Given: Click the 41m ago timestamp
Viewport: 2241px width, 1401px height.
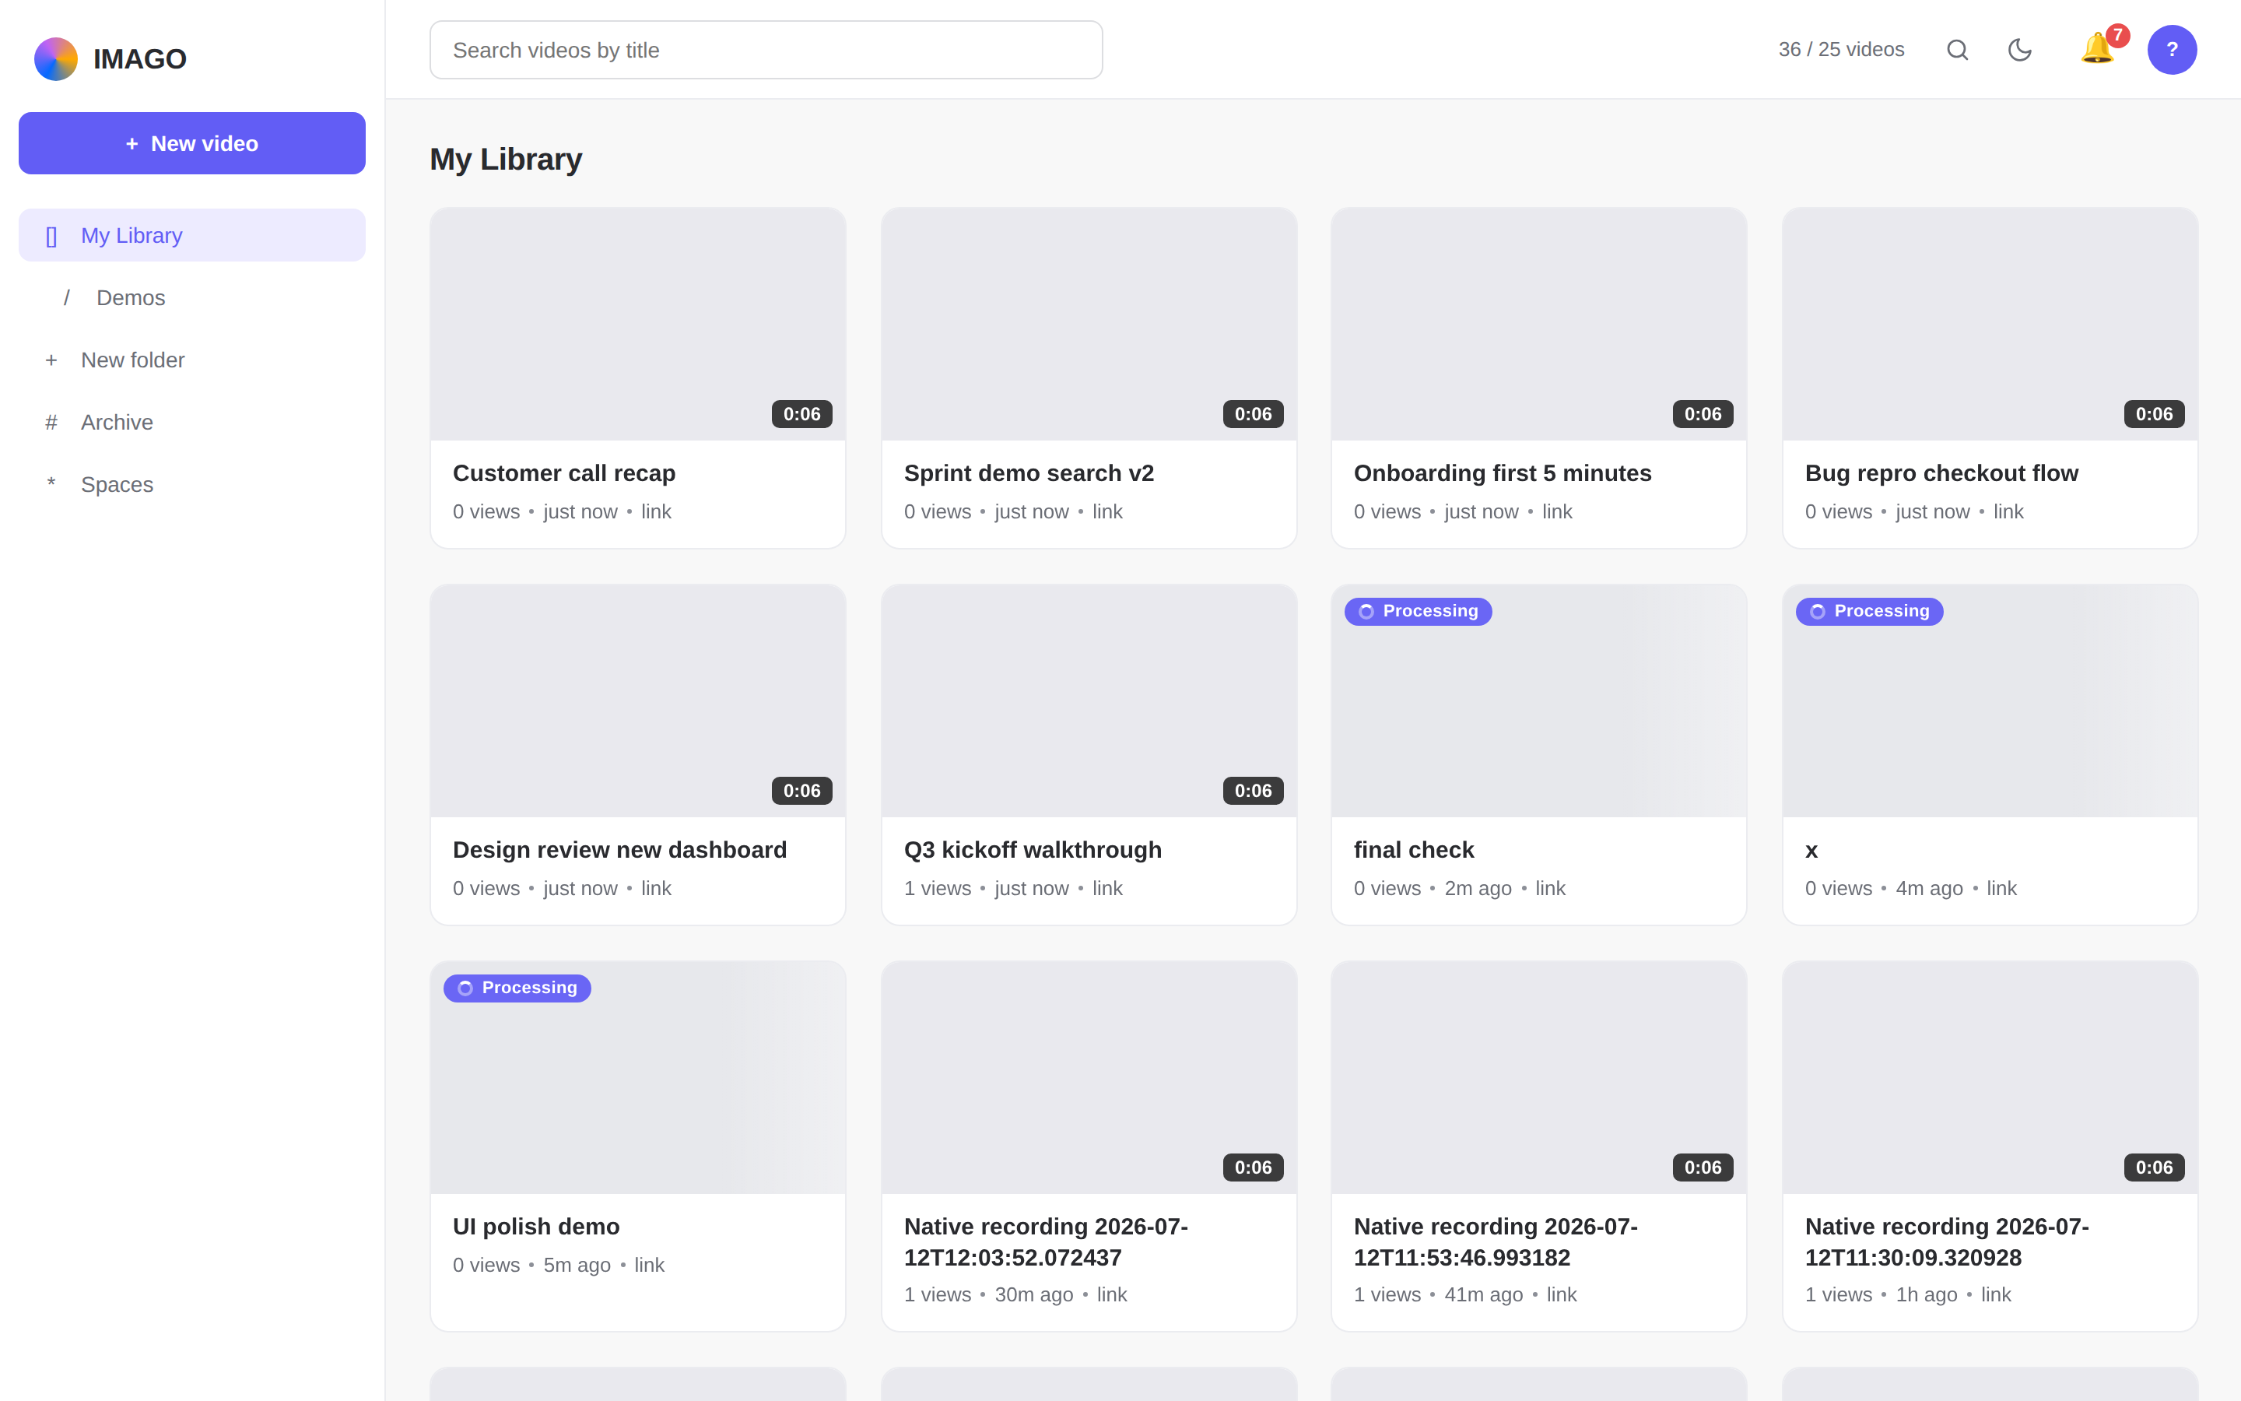Looking at the screenshot, I should pos(1484,1294).
